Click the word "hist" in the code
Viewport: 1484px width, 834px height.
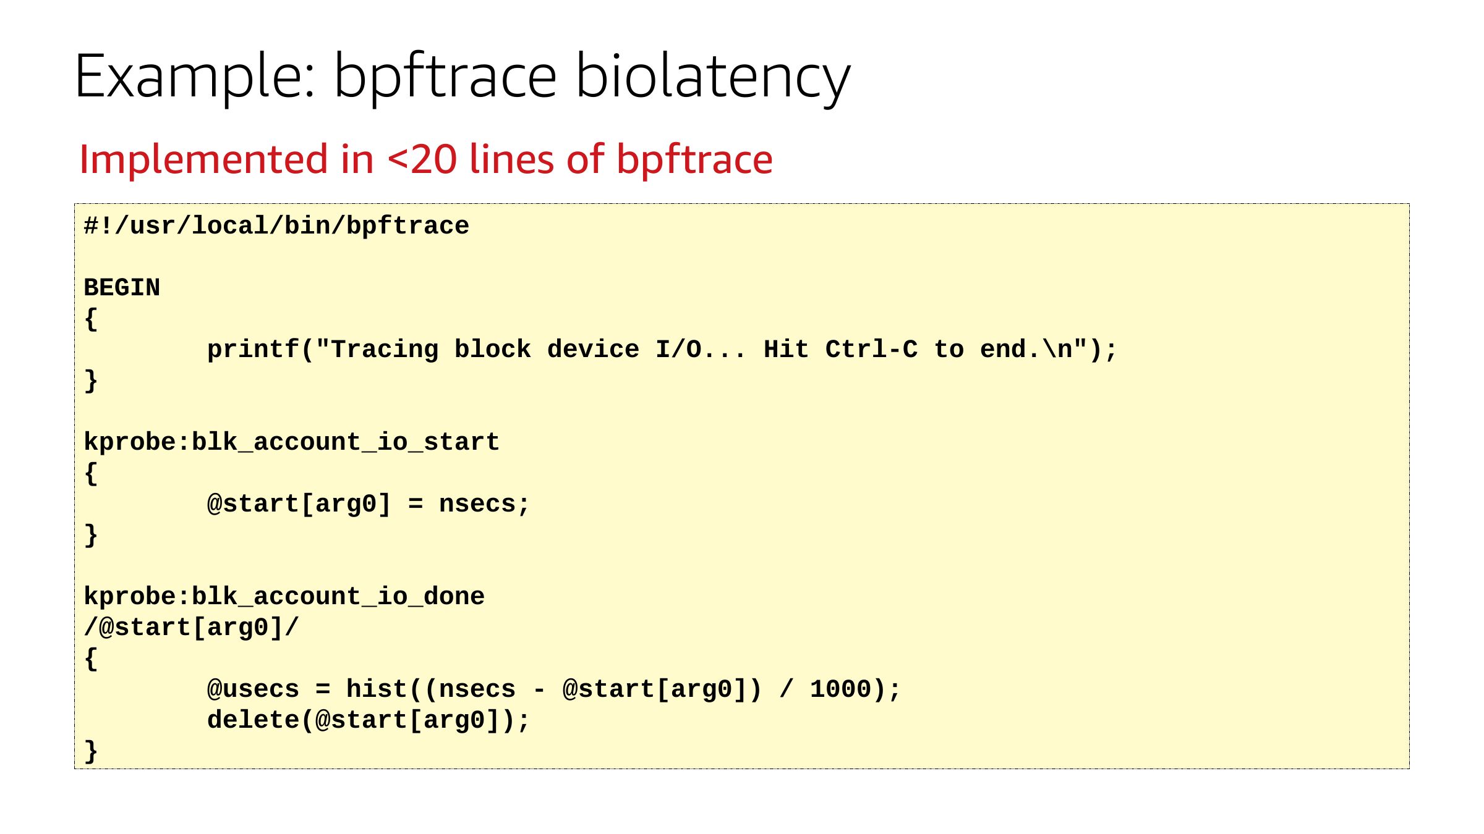tap(377, 689)
